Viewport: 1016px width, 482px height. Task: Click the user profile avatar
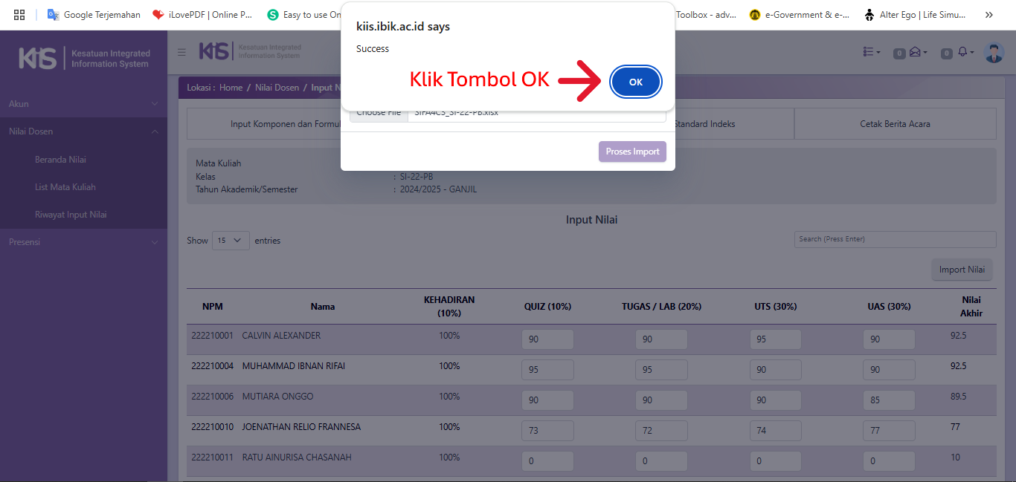click(993, 52)
